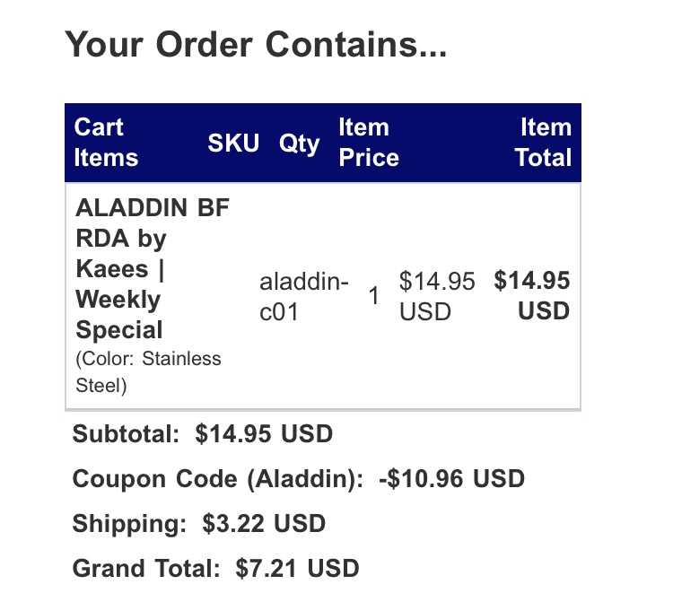
Task: Click the Item Total column header
Action: pyautogui.click(x=543, y=143)
